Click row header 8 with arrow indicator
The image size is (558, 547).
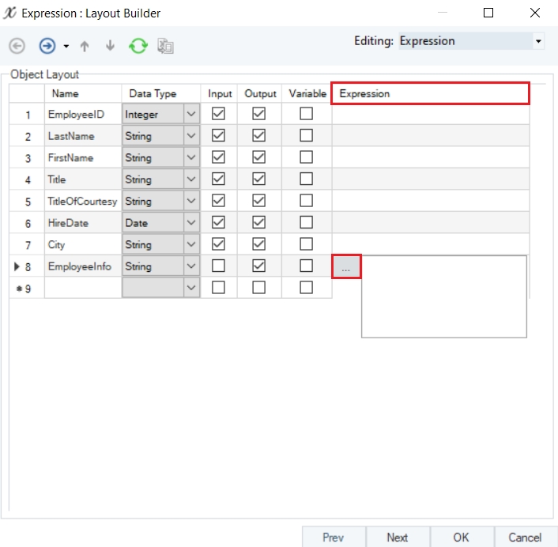click(x=27, y=266)
